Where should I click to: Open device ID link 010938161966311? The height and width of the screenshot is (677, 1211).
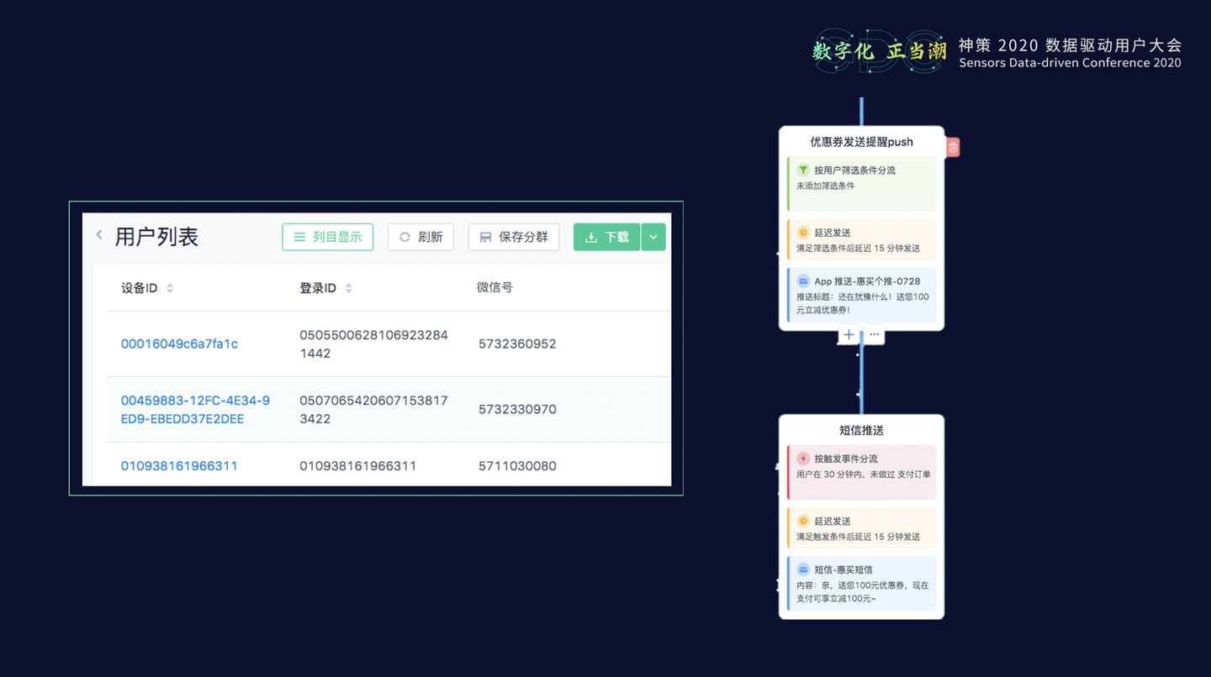point(179,466)
